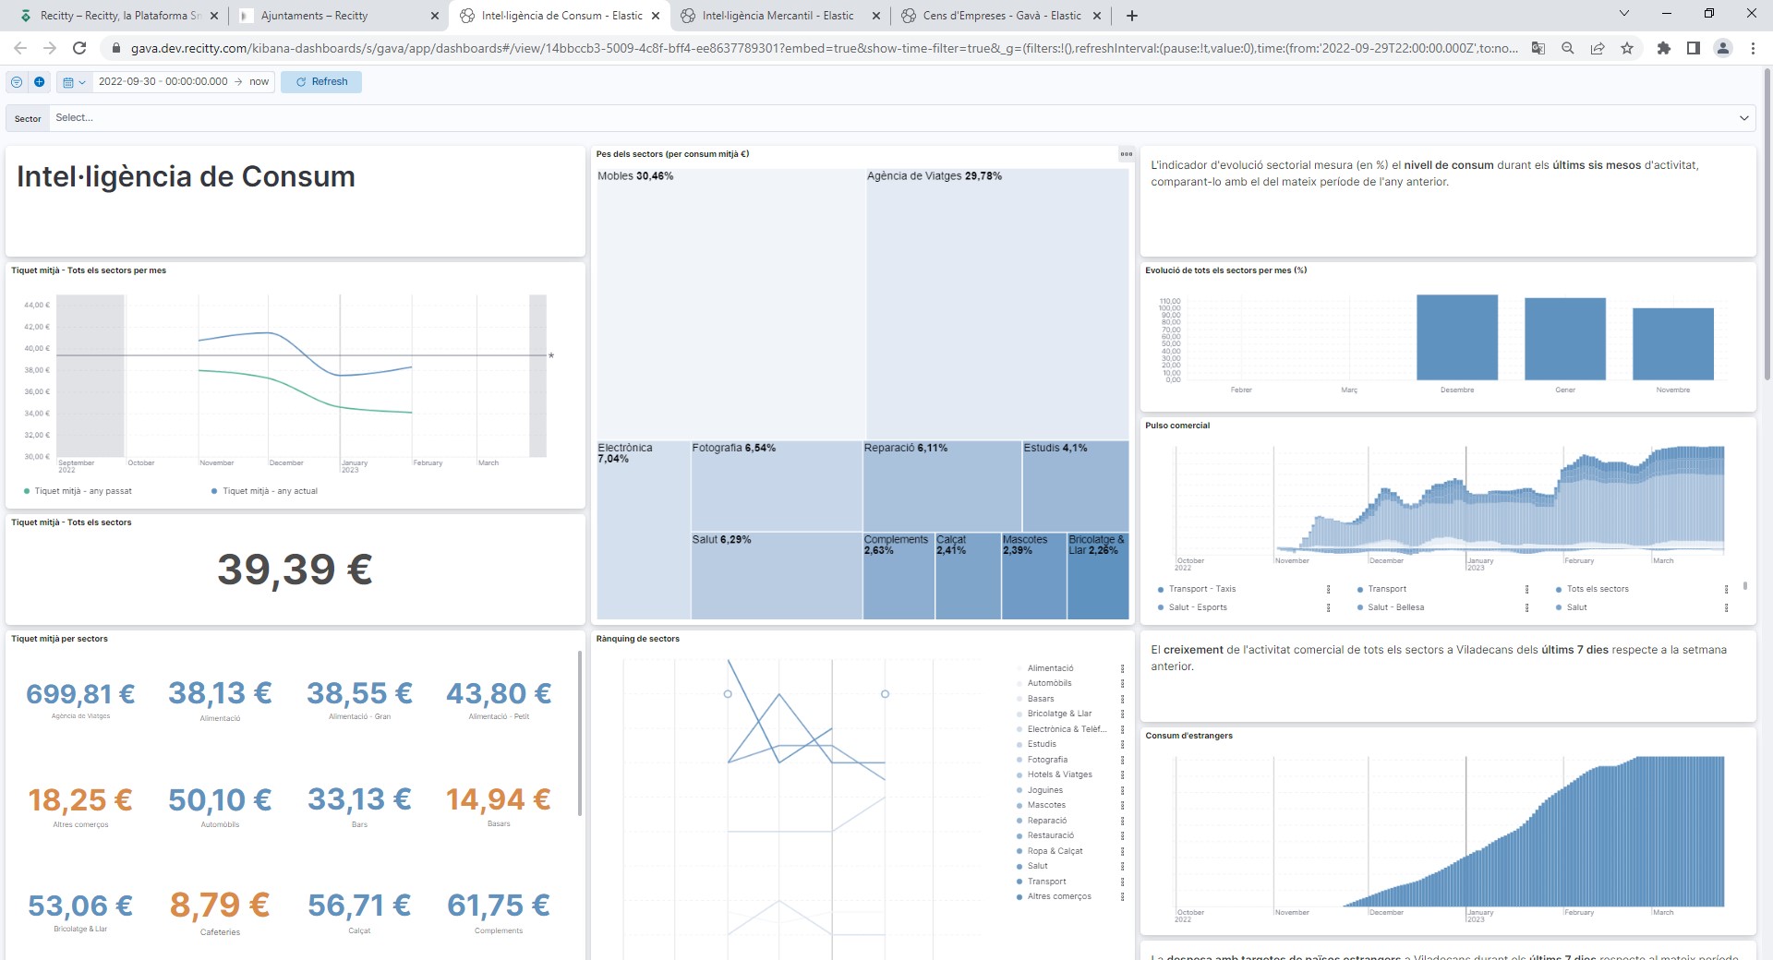Open the browser extensions puzzle icon
Screen dimensions: 1773x960
click(1664, 48)
